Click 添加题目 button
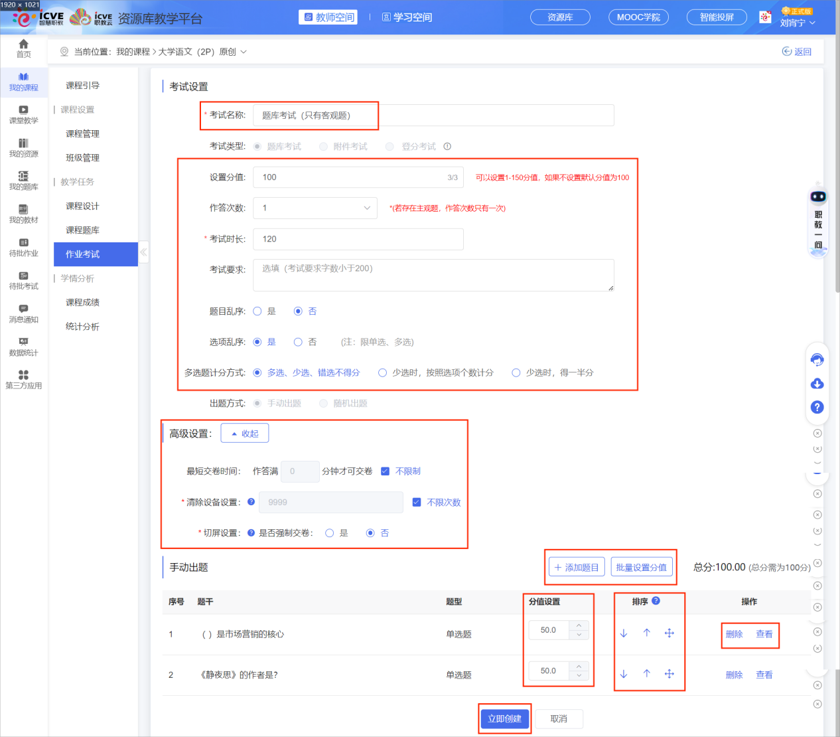The height and width of the screenshot is (737, 840). (x=577, y=568)
